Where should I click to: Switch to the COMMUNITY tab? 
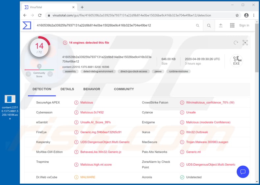(124, 89)
